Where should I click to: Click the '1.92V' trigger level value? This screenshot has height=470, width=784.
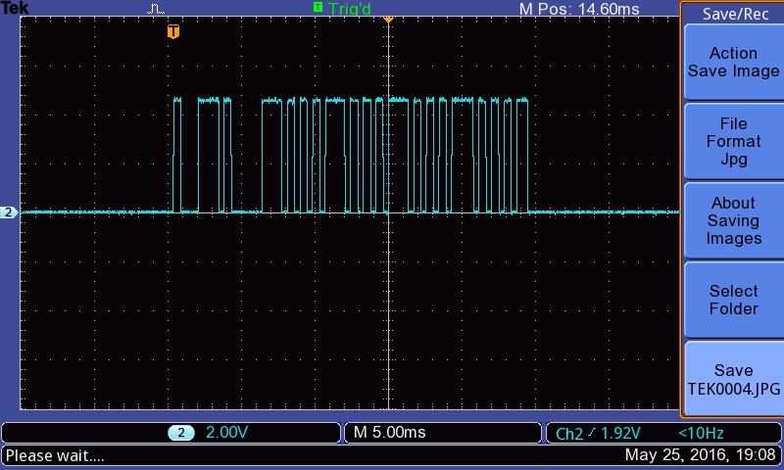click(619, 433)
